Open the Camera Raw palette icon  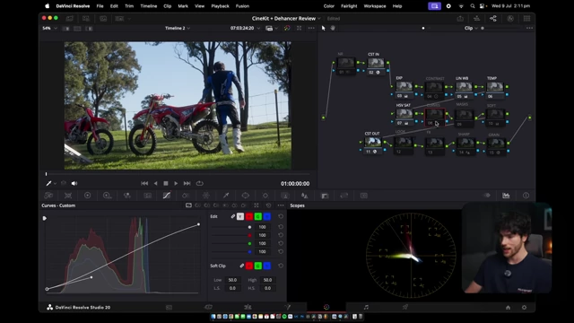pyautogui.click(x=48, y=196)
